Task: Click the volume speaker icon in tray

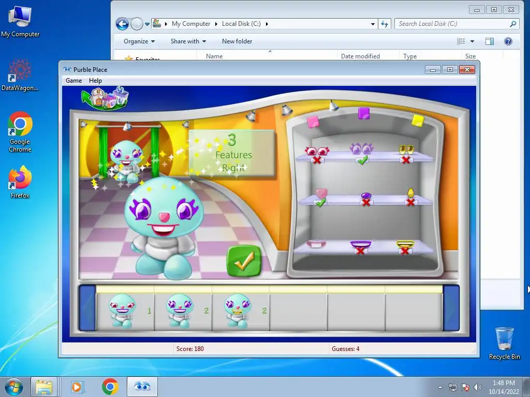Action: (x=478, y=387)
